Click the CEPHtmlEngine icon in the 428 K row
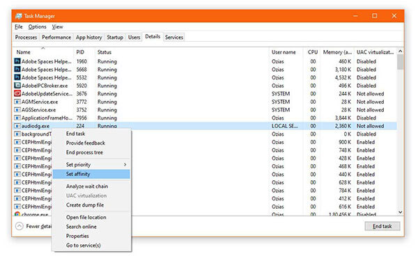The height and width of the screenshot is (256, 418). pos(17,158)
